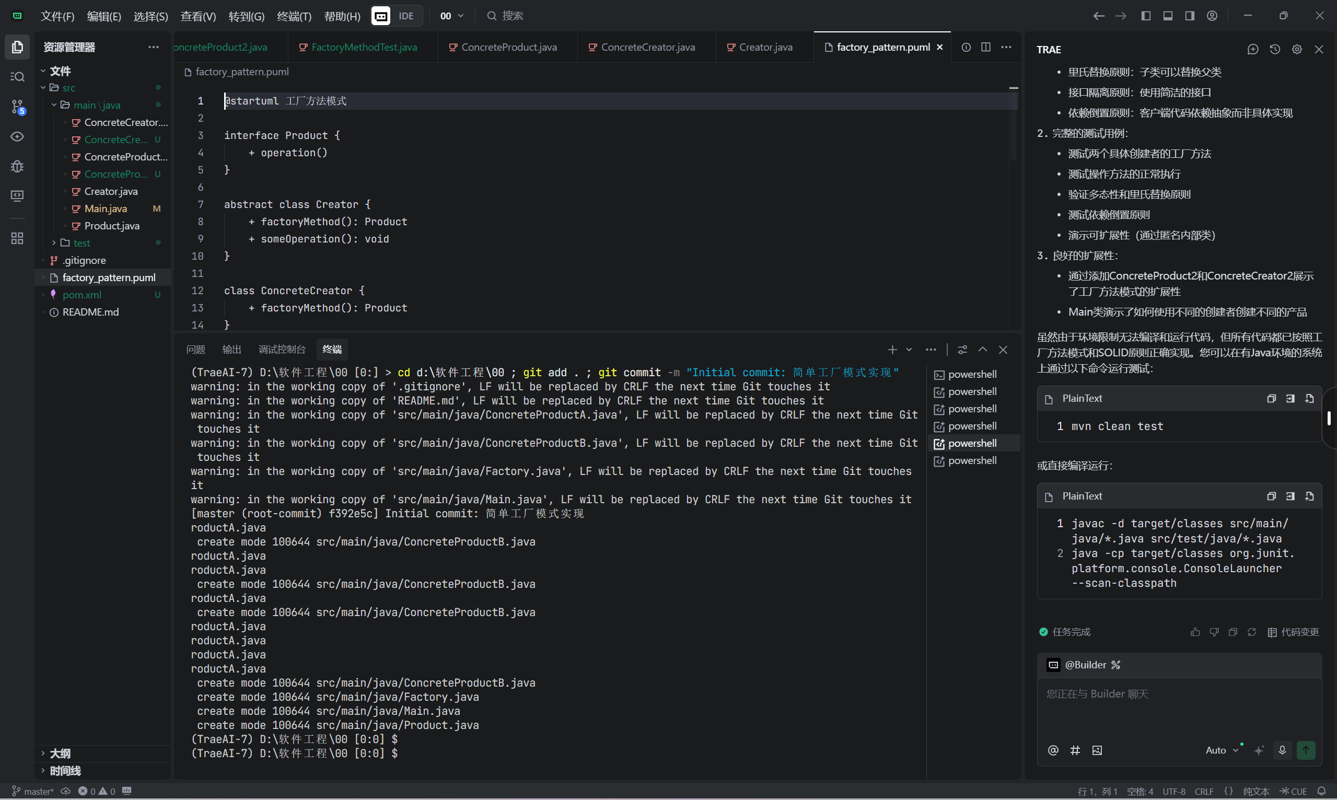Click the Builder chat input field
Viewport: 1337px width, 800px height.
tap(1178, 706)
